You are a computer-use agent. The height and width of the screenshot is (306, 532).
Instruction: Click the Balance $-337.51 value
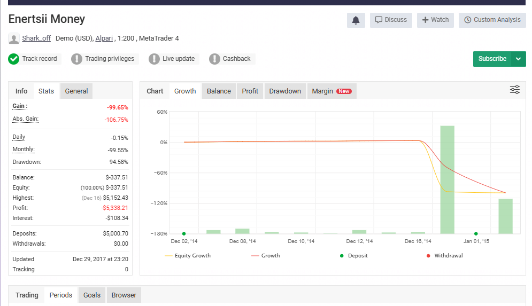click(x=117, y=177)
